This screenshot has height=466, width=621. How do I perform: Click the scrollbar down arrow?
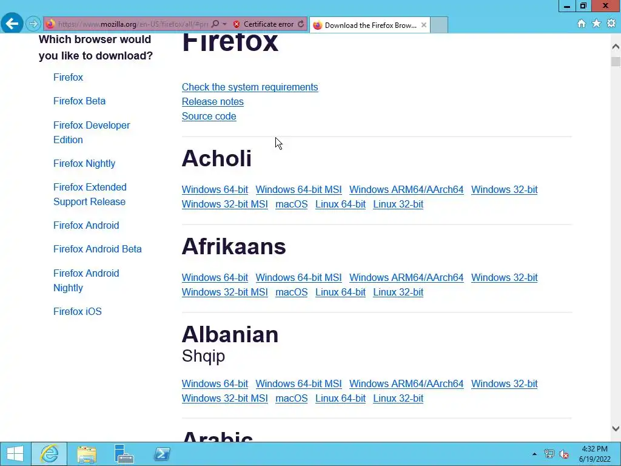(x=616, y=428)
